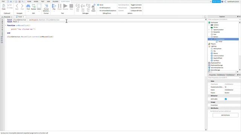Select the On All Exceptions option
The height and width of the screenshot is (135, 241).
click(105, 8)
